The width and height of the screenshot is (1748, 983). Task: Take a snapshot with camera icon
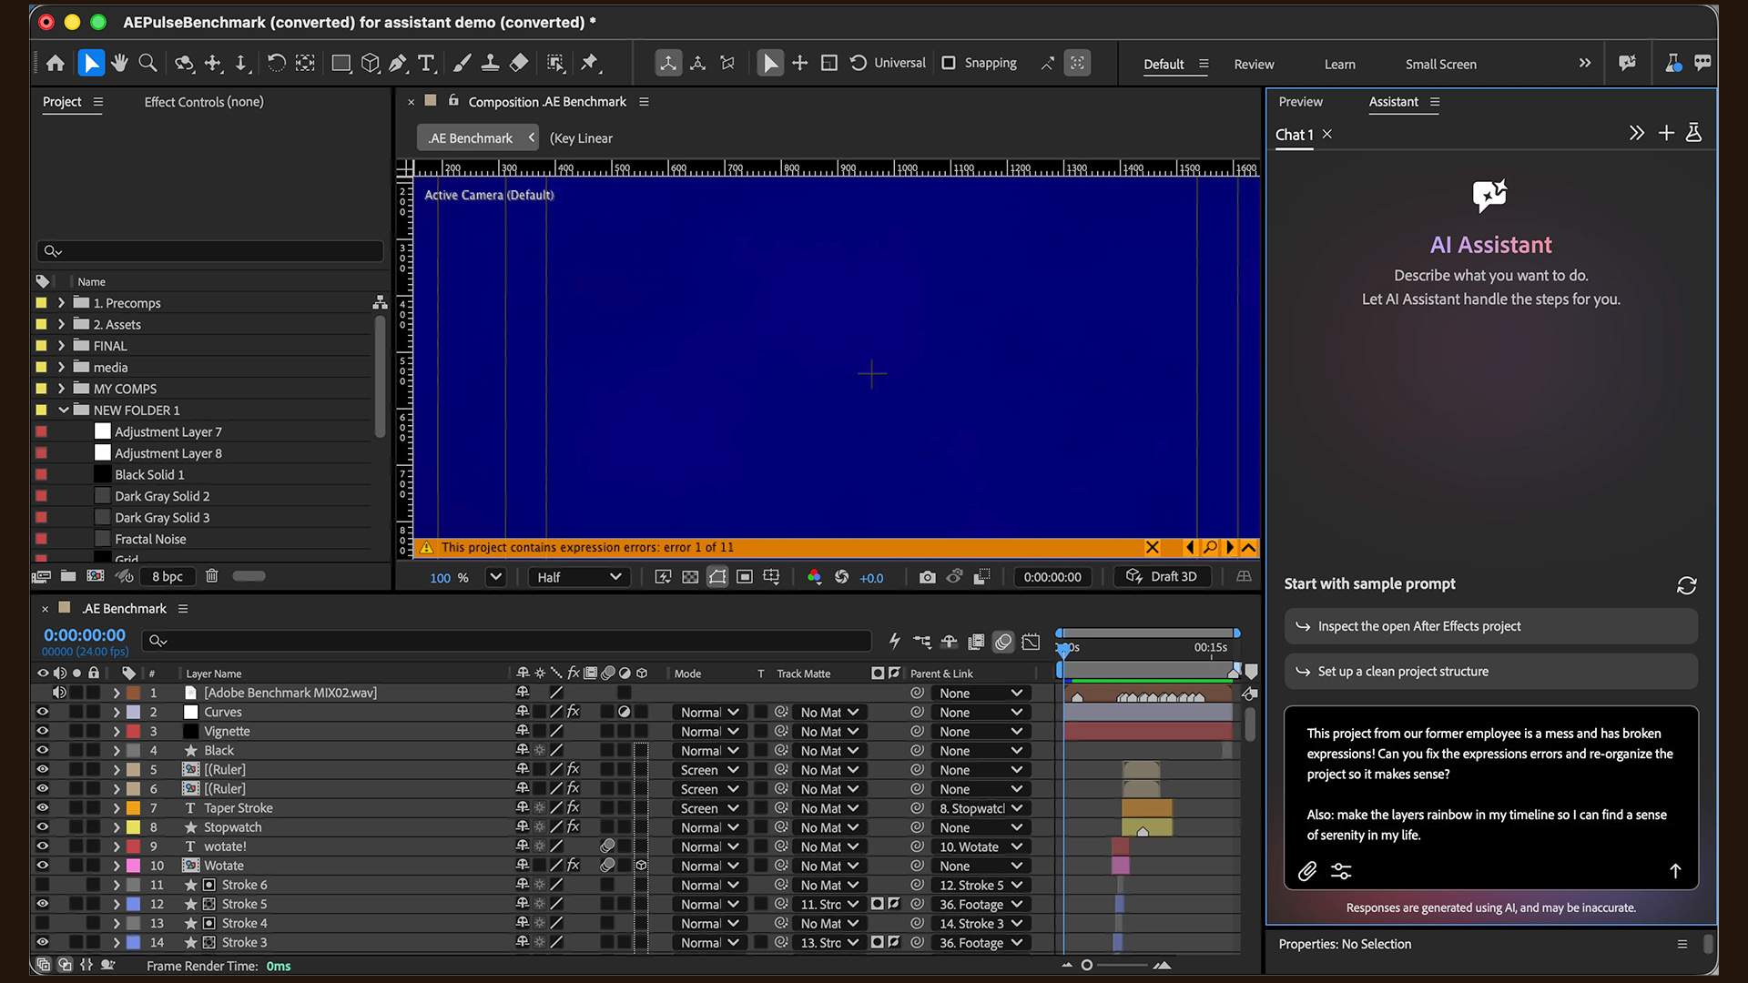pyautogui.click(x=927, y=577)
